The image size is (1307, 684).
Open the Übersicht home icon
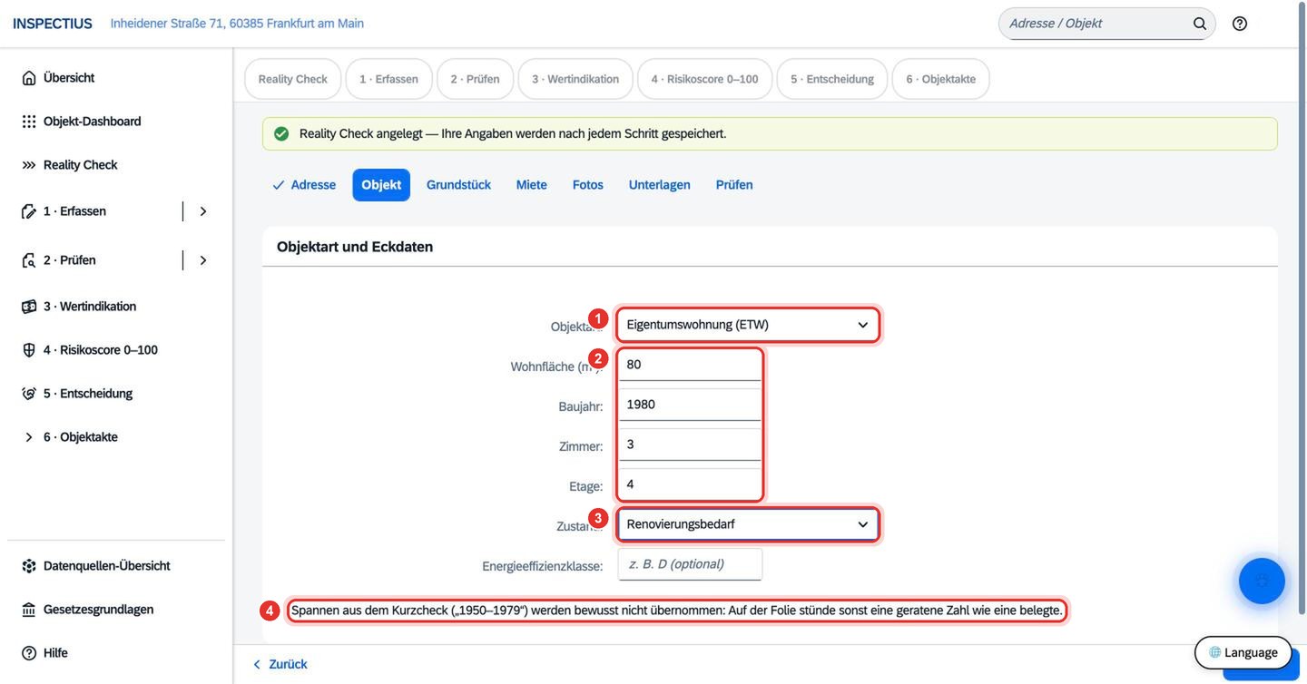click(x=29, y=78)
